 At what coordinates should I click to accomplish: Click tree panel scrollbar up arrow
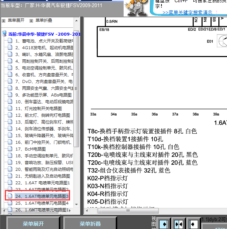(76, 21)
